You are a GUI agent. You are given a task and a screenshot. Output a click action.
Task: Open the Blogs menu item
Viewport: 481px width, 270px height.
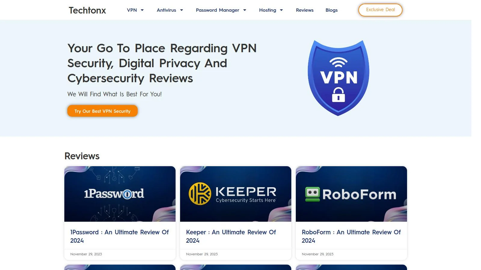tap(332, 10)
